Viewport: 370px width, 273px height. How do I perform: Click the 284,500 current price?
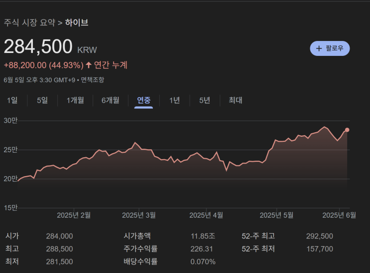click(38, 46)
